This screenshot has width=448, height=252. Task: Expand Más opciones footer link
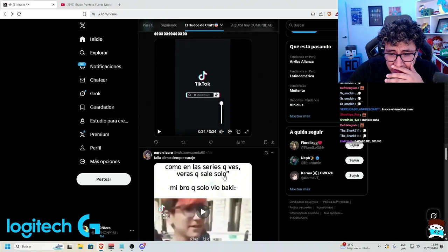point(333,213)
